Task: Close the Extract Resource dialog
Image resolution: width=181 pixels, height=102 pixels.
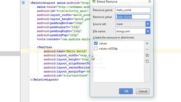Action: tap(150, 1)
